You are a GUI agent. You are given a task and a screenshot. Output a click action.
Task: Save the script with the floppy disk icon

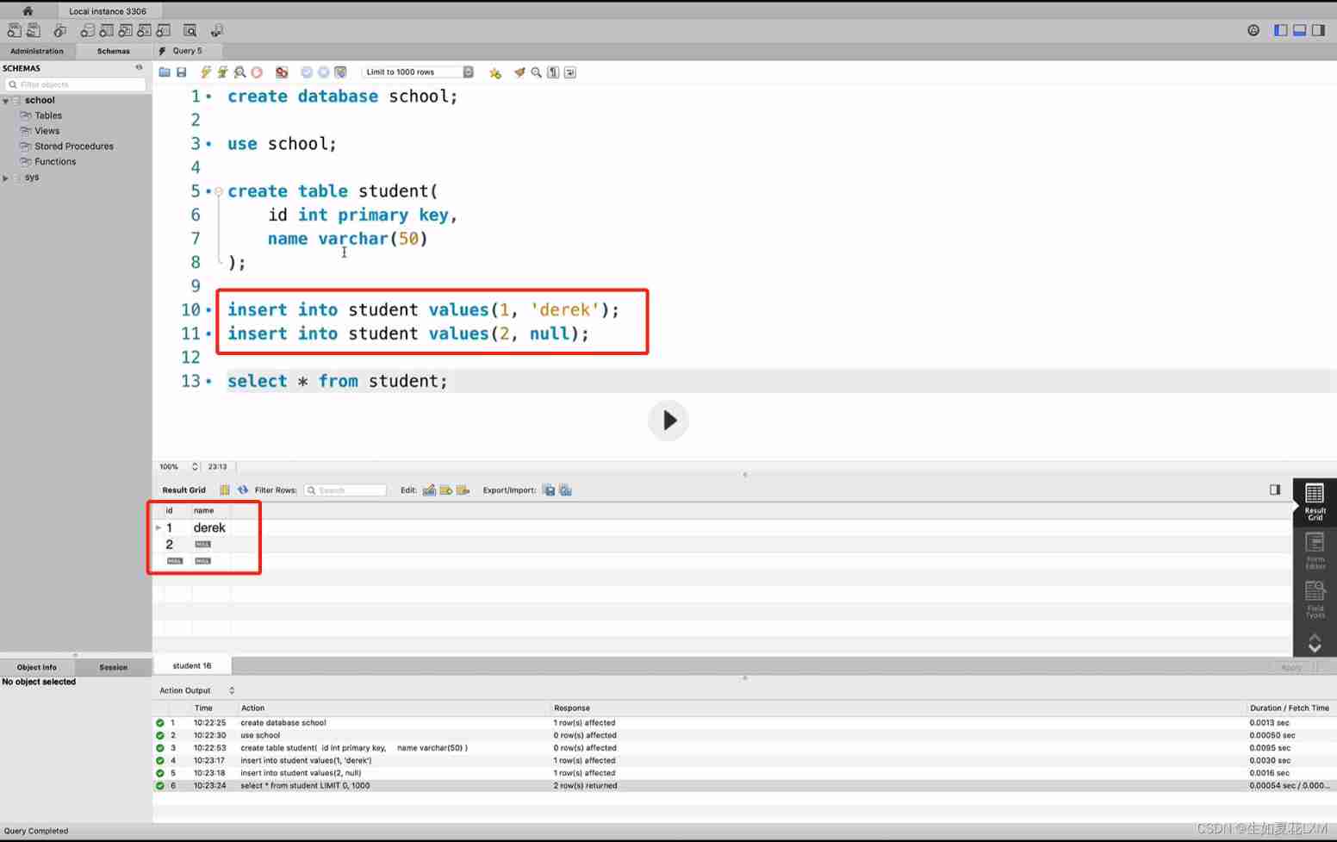coord(182,72)
